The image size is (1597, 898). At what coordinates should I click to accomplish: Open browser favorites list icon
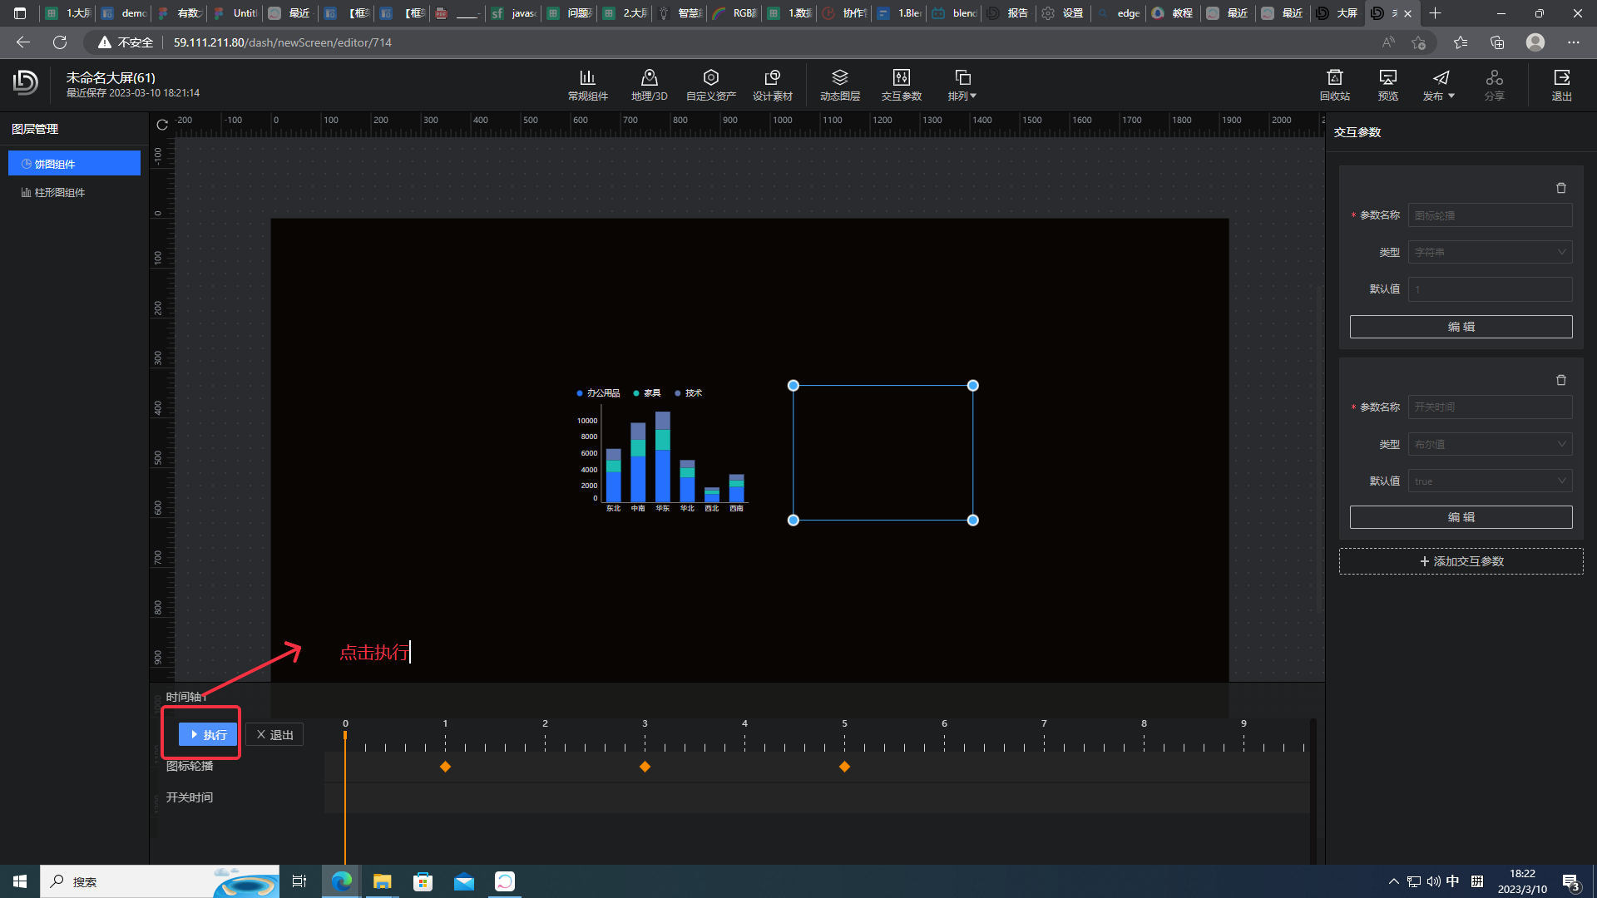point(1461,42)
